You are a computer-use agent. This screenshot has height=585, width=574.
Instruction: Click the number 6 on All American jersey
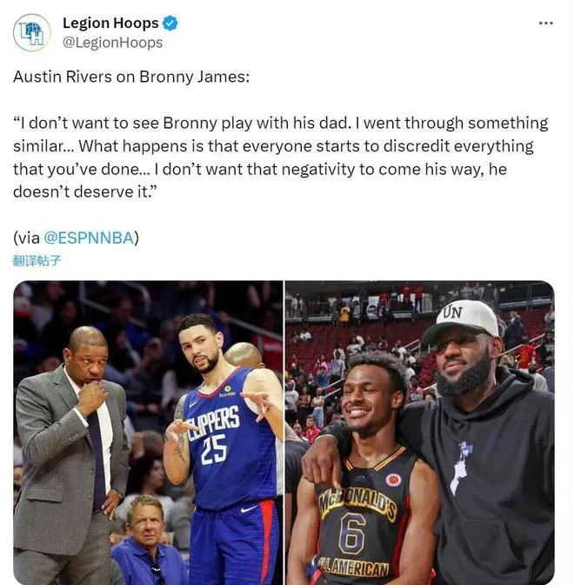(x=352, y=534)
